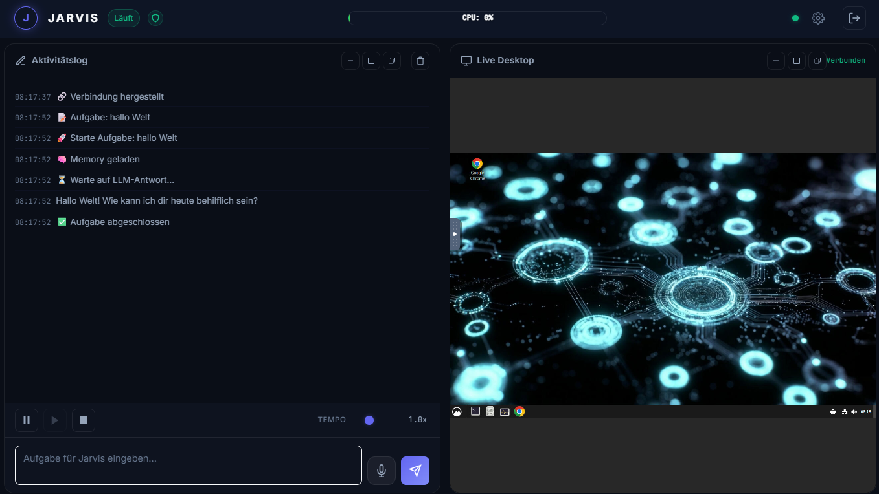879x494 pixels.
Task: Clear the Aktivitätslog with the trash icon
Action: point(420,61)
